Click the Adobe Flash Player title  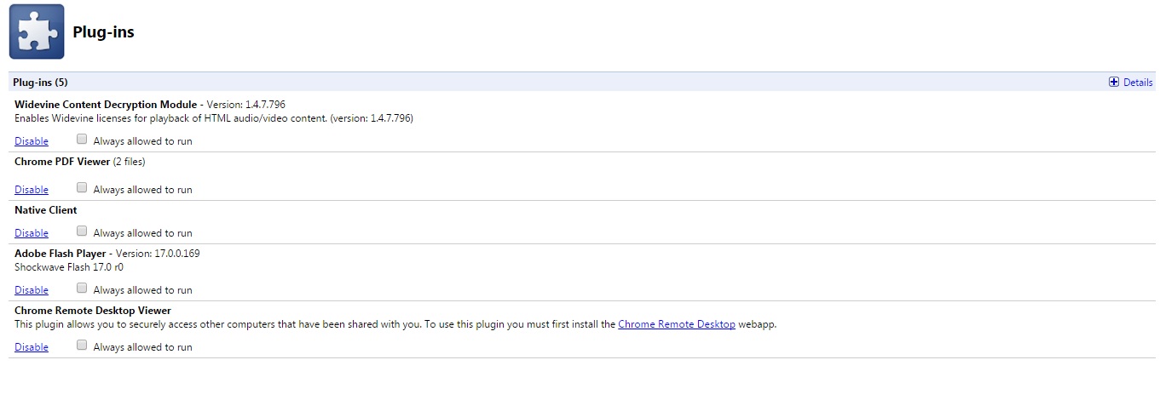[61, 254]
